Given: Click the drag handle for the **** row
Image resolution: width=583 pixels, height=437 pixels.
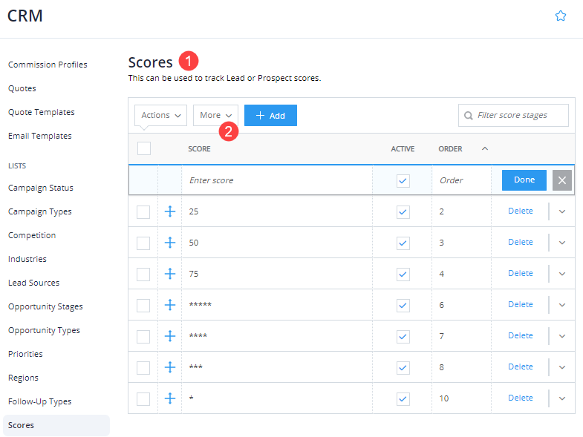Looking at the screenshot, I should pos(170,336).
